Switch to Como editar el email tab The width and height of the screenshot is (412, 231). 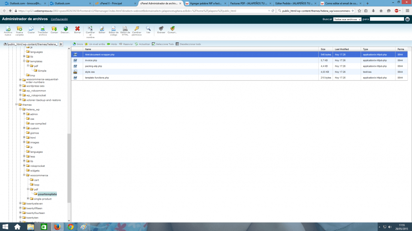pos(340,3)
